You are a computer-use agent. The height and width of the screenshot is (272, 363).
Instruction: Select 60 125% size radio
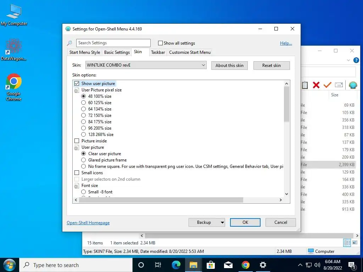pyautogui.click(x=83, y=102)
